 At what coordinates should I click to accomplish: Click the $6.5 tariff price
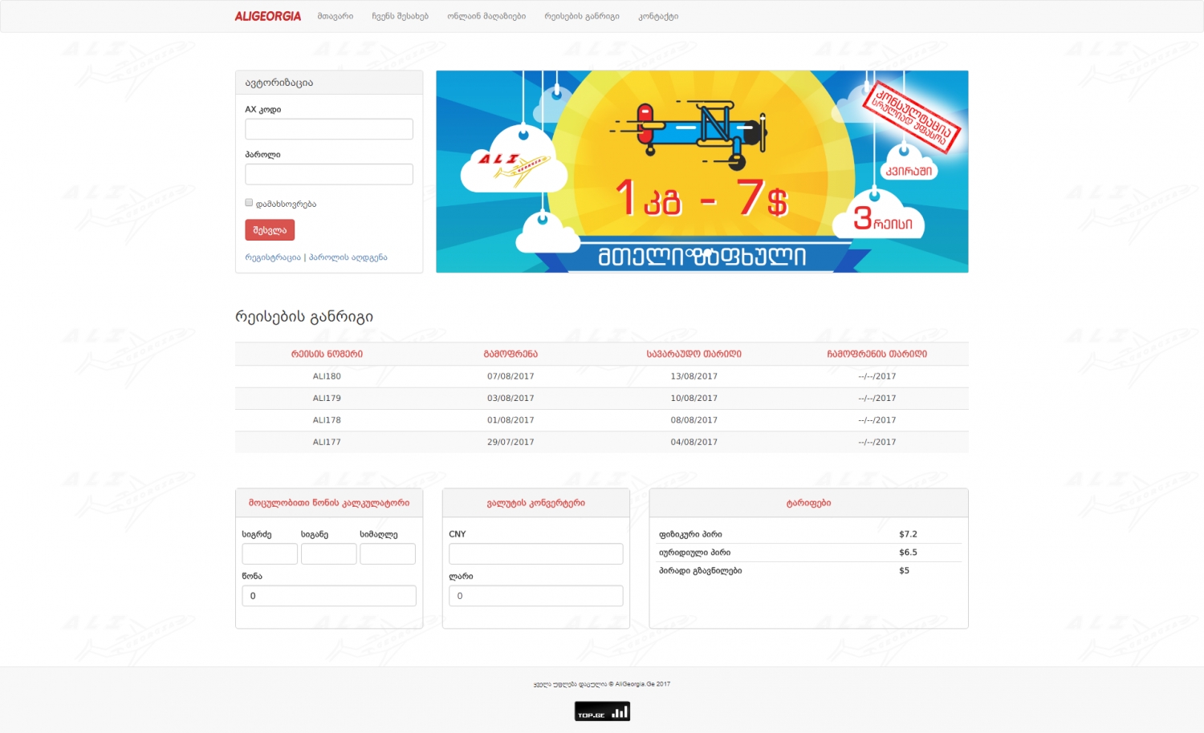(x=908, y=553)
